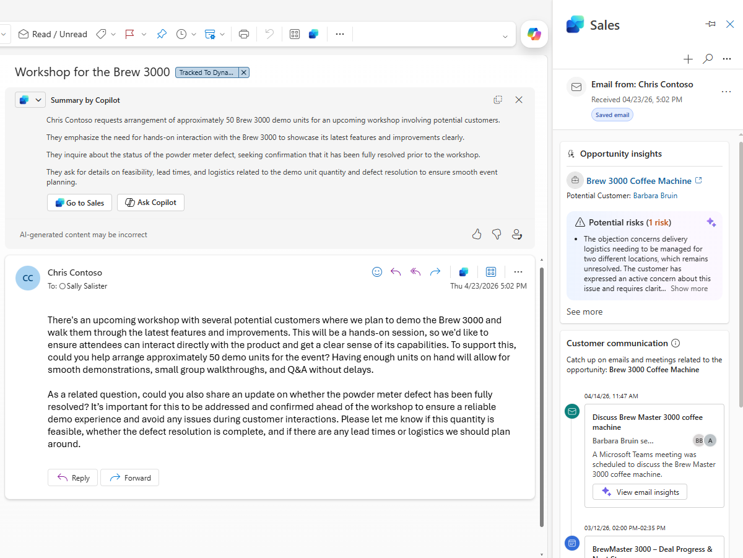Screen dimensions: 743x558
Task: Click Show more in the Potential risks card
Action: 689,289
